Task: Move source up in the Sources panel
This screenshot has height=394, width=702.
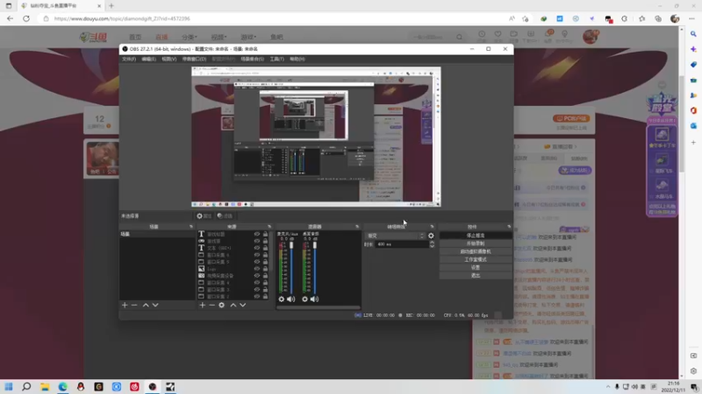Action: coord(233,305)
